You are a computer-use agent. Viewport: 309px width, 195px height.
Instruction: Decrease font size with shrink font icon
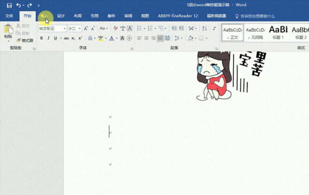93,28
